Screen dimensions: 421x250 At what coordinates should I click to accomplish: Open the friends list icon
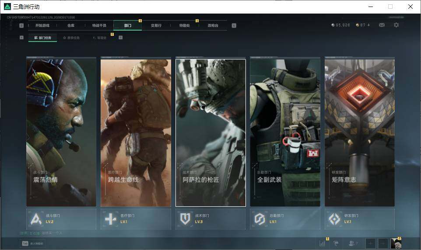click(x=353, y=243)
